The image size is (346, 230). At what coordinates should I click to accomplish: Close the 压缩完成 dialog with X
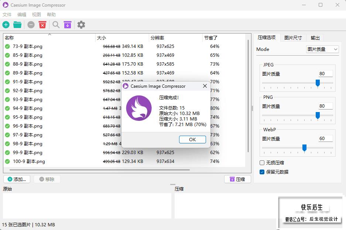tap(205, 86)
